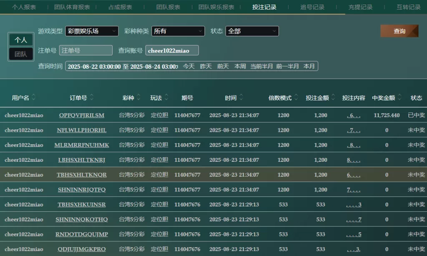
Task: Click the winning amount 11,725.440
Action: (x=387, y=115)
